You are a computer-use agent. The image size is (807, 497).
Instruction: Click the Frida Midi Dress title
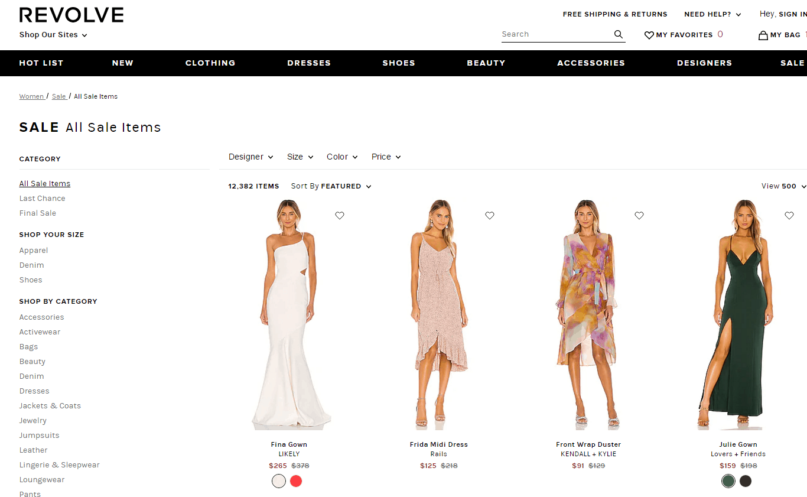pyautogui.click(x=439, y=444)
